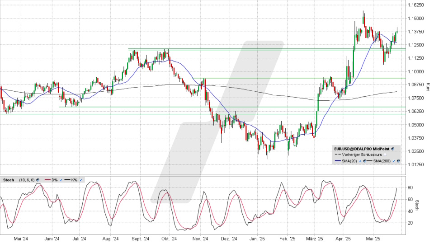
Task: Toggle the K% line checkbox
Action: [81, 180]
